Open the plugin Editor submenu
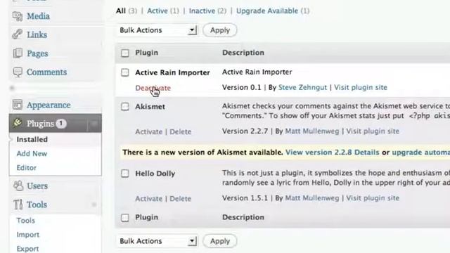The image size is (450, 253). tap(27, 167)
